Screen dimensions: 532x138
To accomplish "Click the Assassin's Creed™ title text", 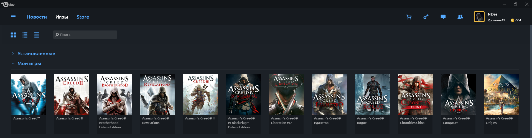I will 27,118.
